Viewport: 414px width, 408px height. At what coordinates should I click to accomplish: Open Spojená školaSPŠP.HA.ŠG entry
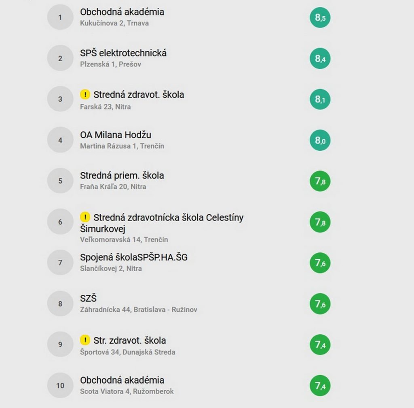(134, 257)
